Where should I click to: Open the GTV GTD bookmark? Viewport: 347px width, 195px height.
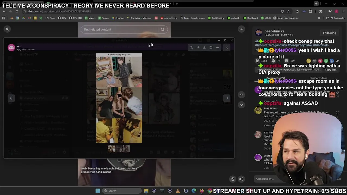pos(75,18)
